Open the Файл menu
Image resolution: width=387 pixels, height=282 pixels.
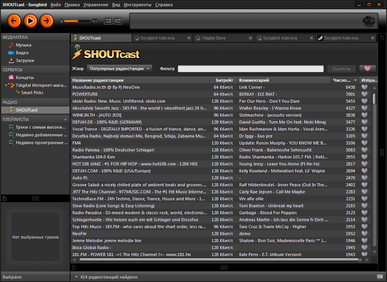tap(55, 5)
